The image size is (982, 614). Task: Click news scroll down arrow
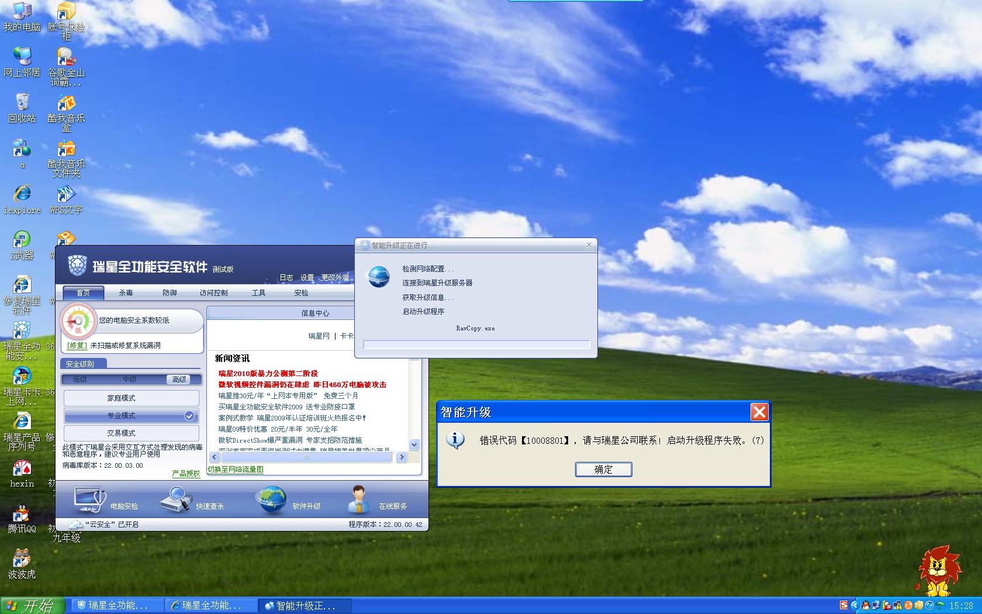(414, 444)
